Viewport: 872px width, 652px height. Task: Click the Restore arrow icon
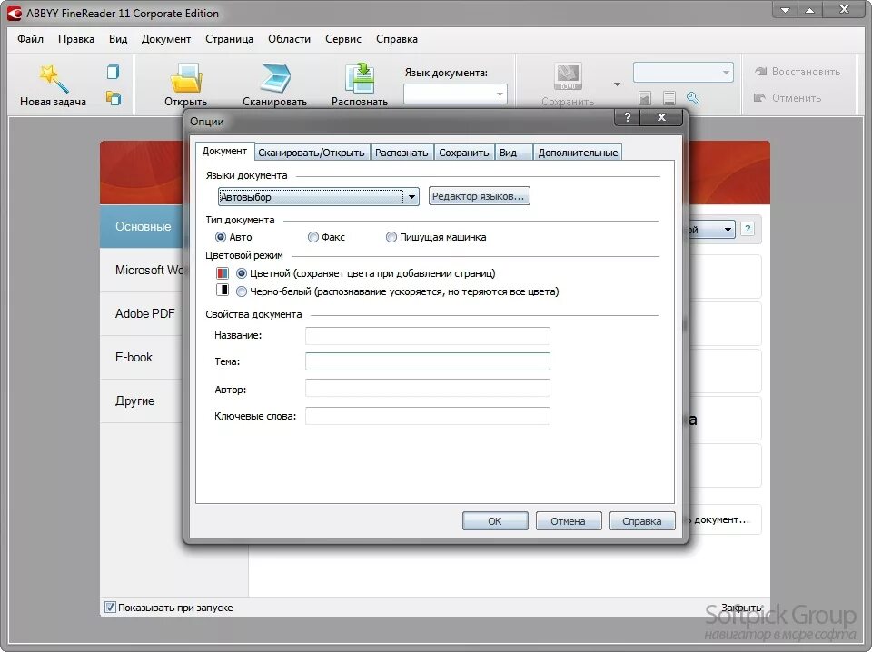point(760,71)
